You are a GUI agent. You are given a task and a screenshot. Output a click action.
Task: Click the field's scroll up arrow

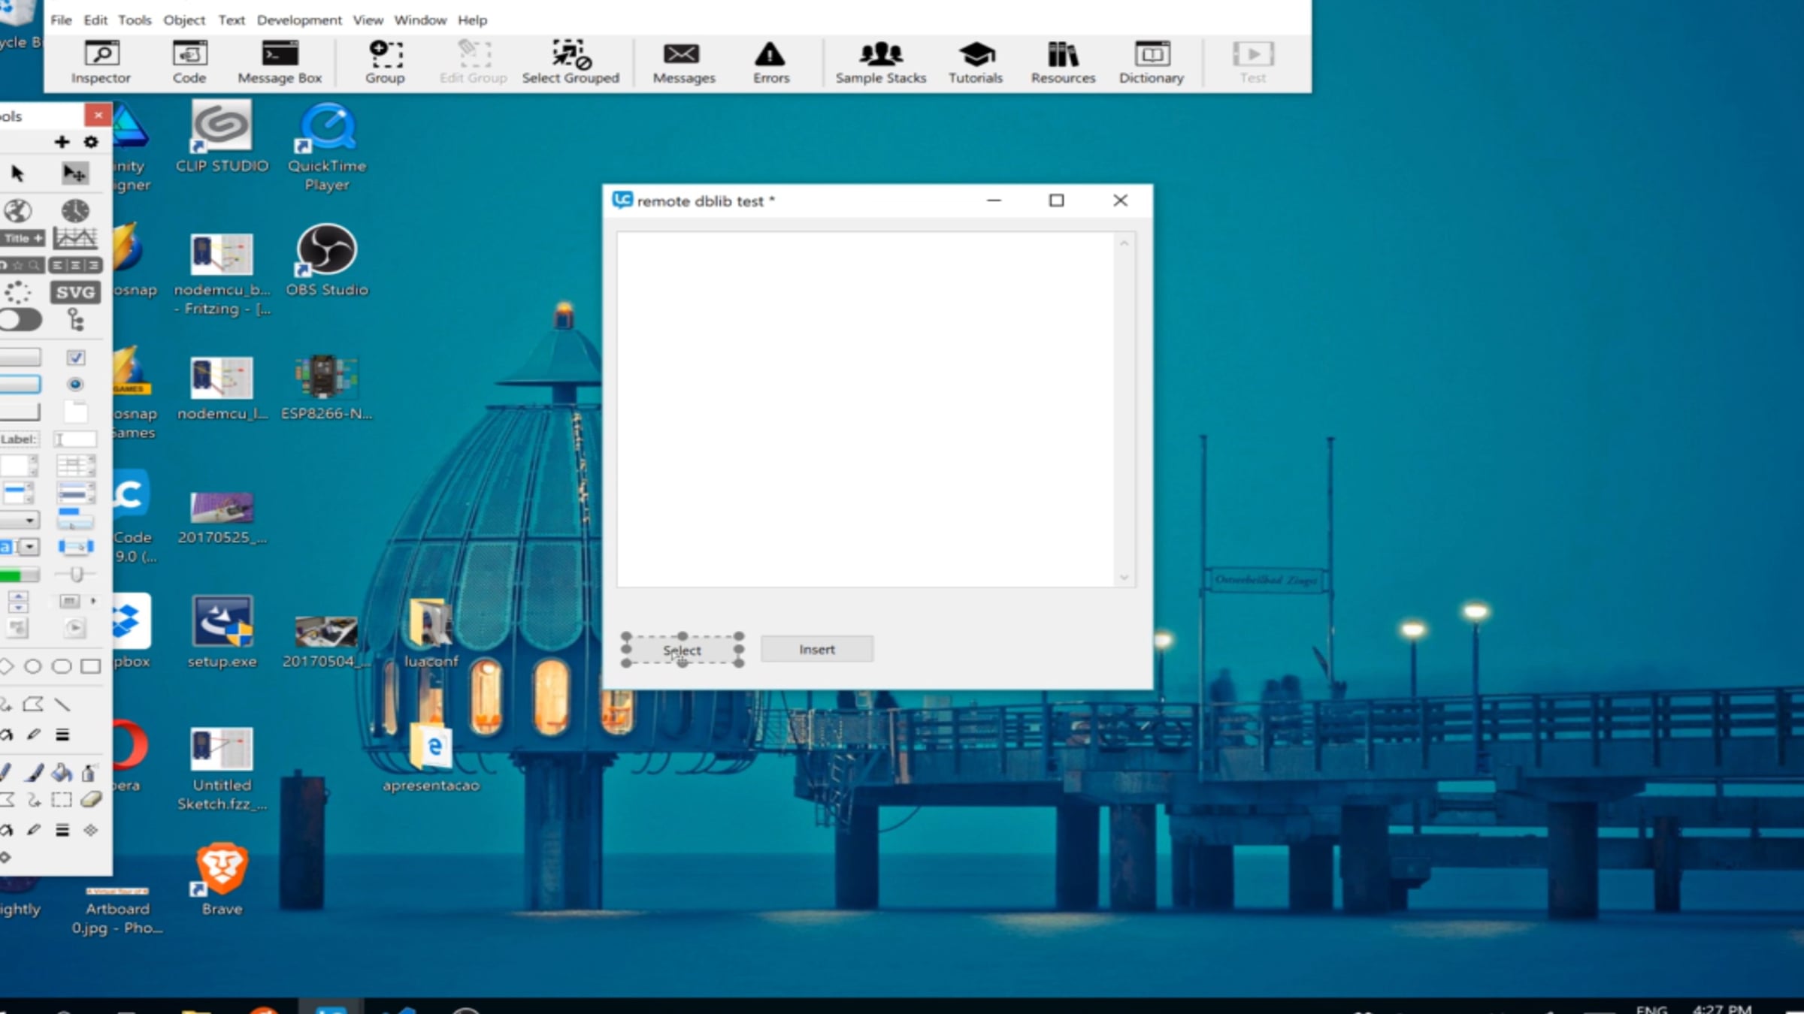(1124, 243)
